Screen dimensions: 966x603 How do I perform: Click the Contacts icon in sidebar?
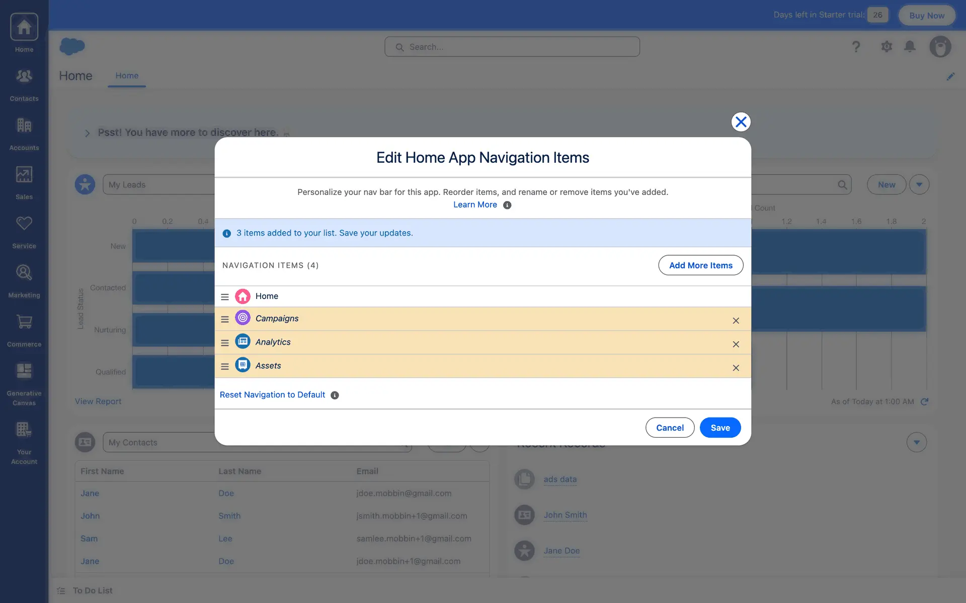(x=24, y=83)
